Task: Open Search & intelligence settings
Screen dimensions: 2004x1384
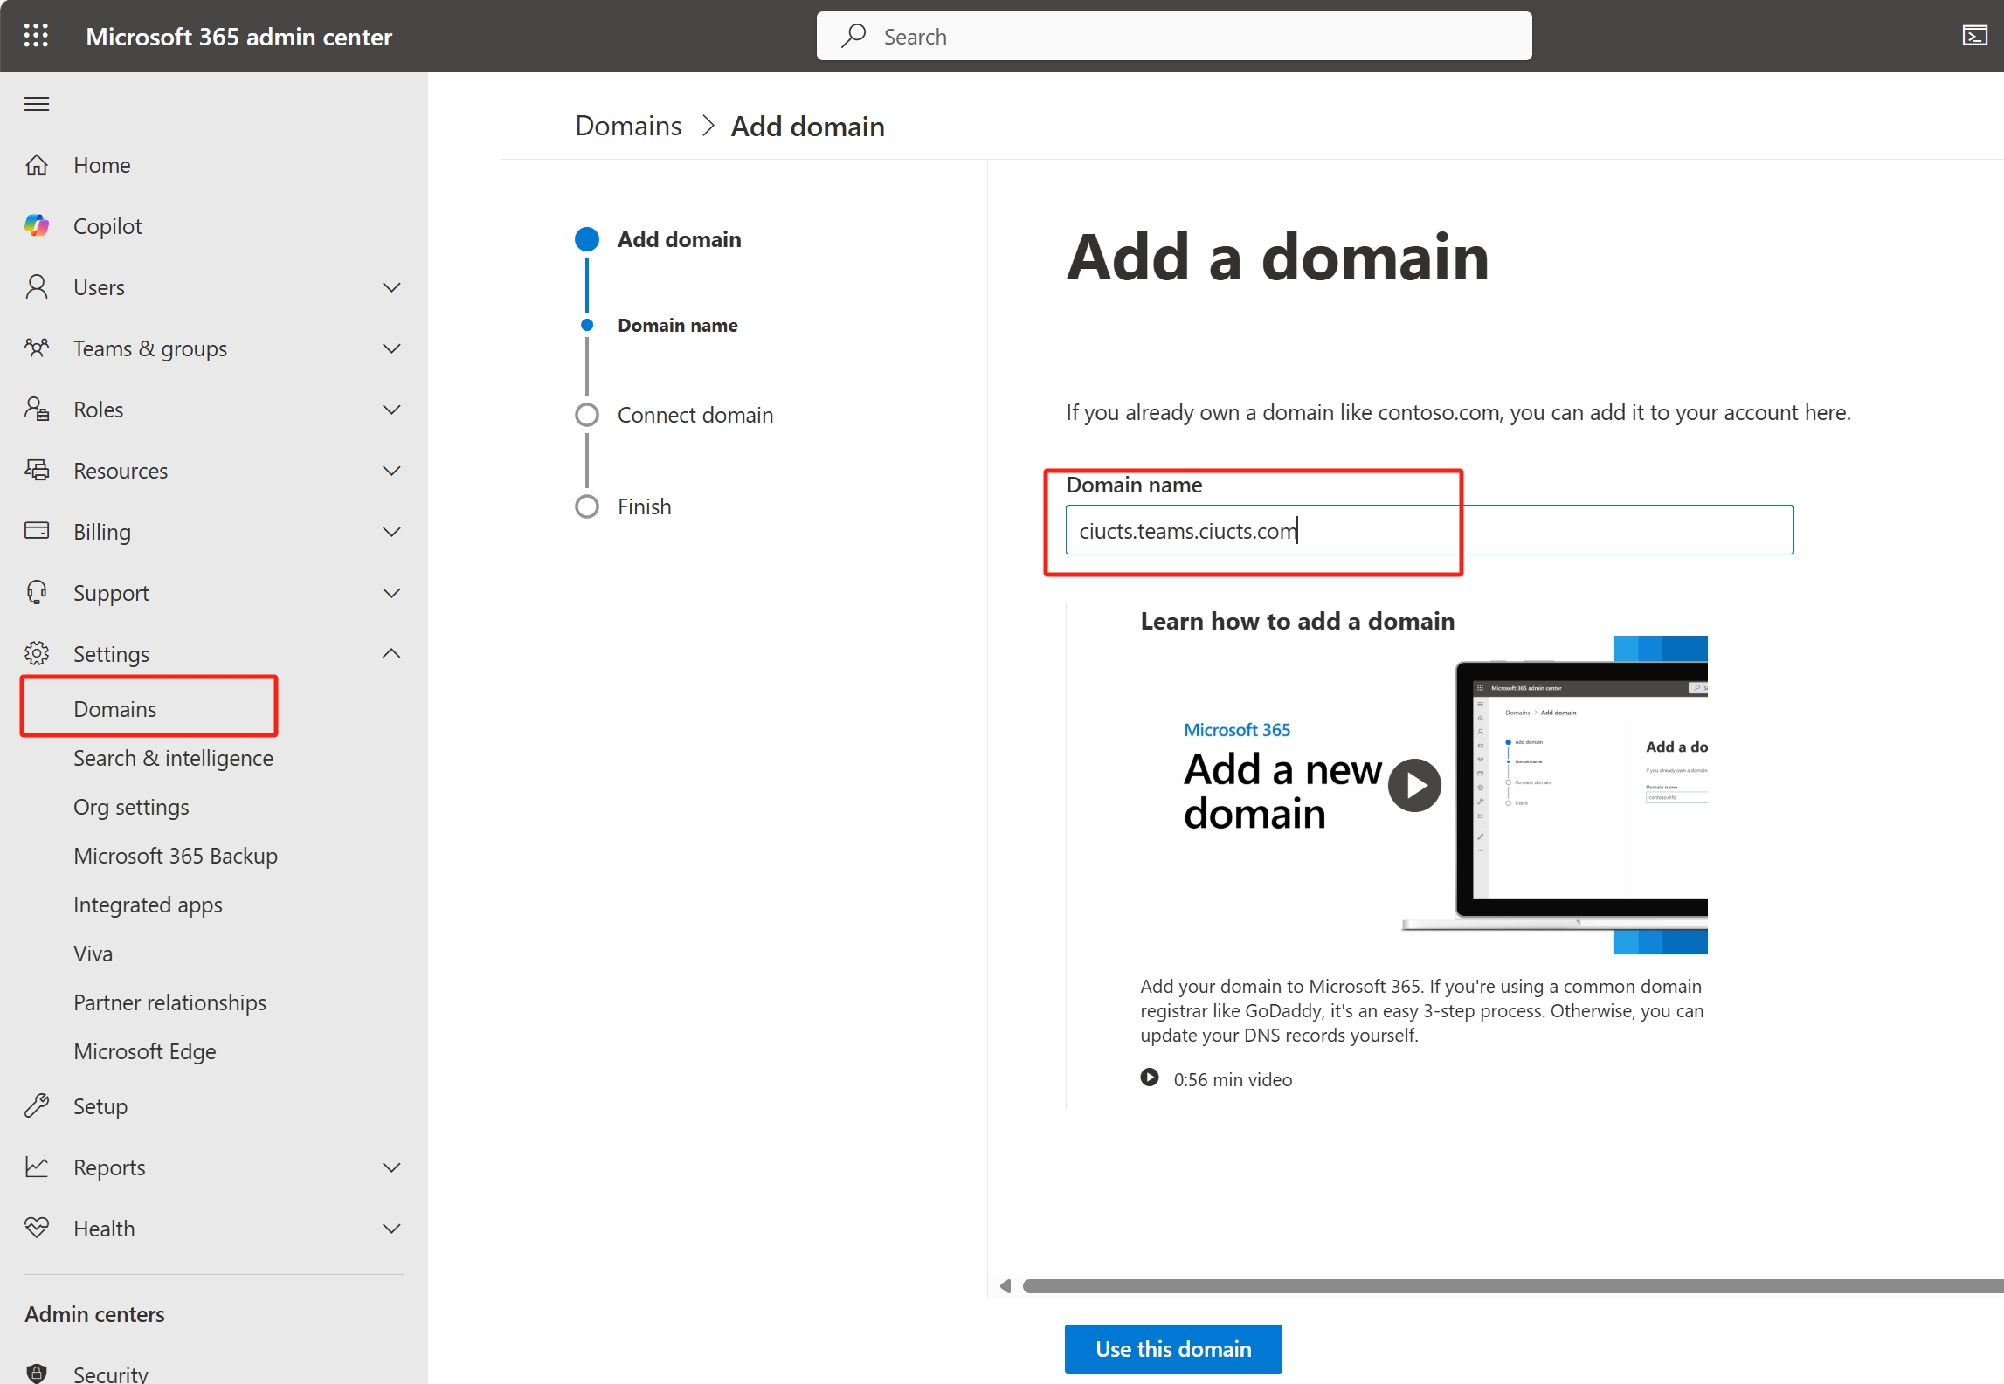Action: [173, 758]
